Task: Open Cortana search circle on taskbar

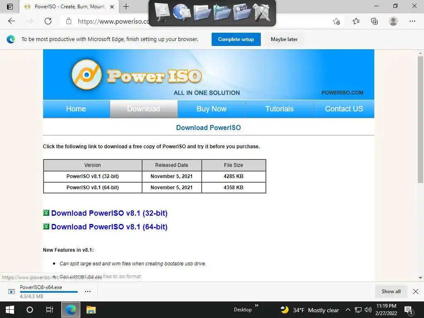Action: click(x=30, y=310)
